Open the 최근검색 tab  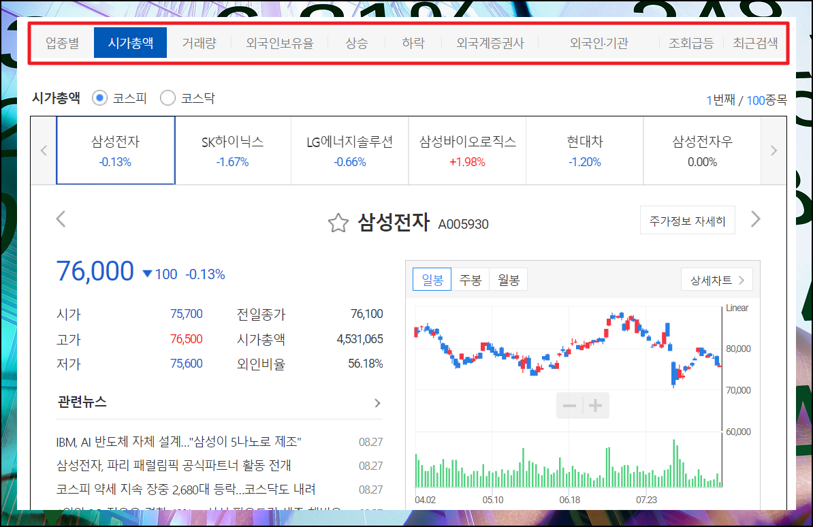(x=755, y=43)
